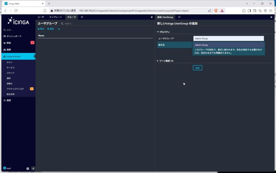276x173 pixels.
Task: Click the Icinga logo in the sidebar
Action: tap(18, 21)
